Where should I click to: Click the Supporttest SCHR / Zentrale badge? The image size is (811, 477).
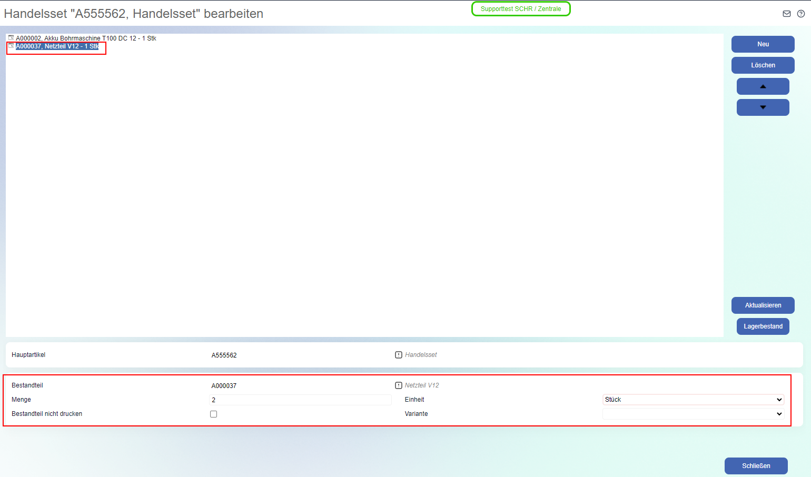point(521,9)
